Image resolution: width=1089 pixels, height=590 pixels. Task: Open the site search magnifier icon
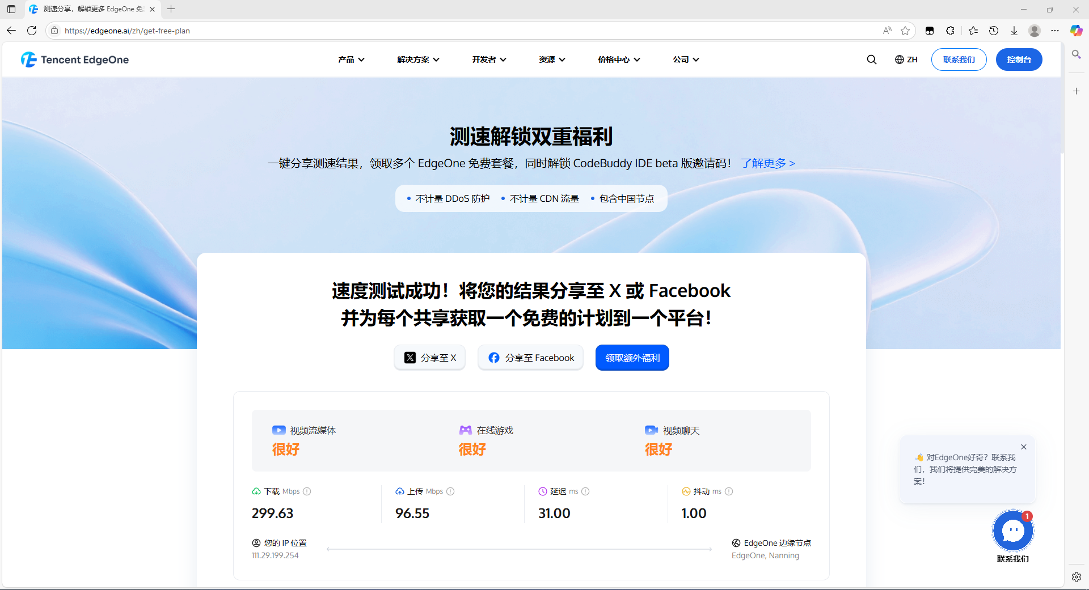click(x=871, y=59)
